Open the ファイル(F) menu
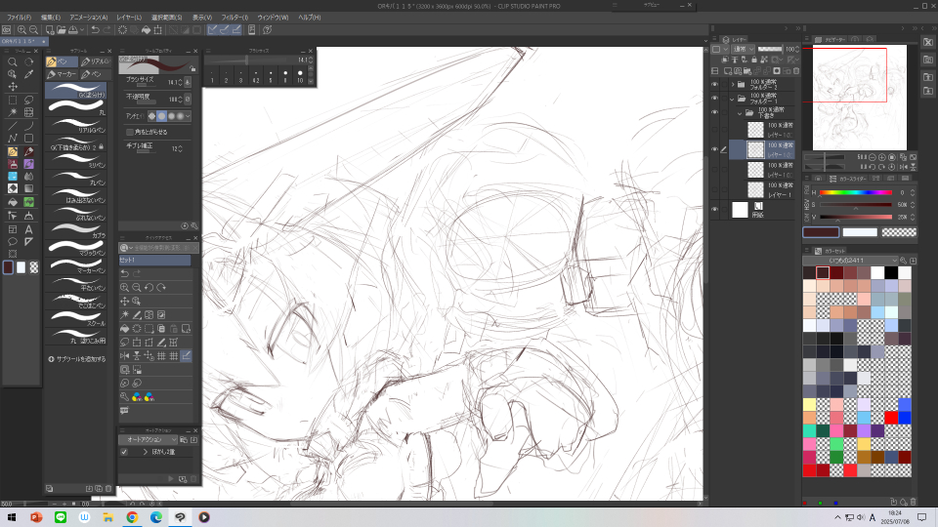The image size is (938, 527). (20, 18)
